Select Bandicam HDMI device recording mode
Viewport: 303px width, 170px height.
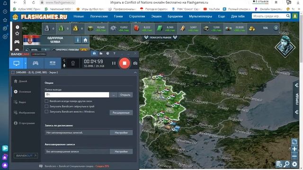pos(53,63)
